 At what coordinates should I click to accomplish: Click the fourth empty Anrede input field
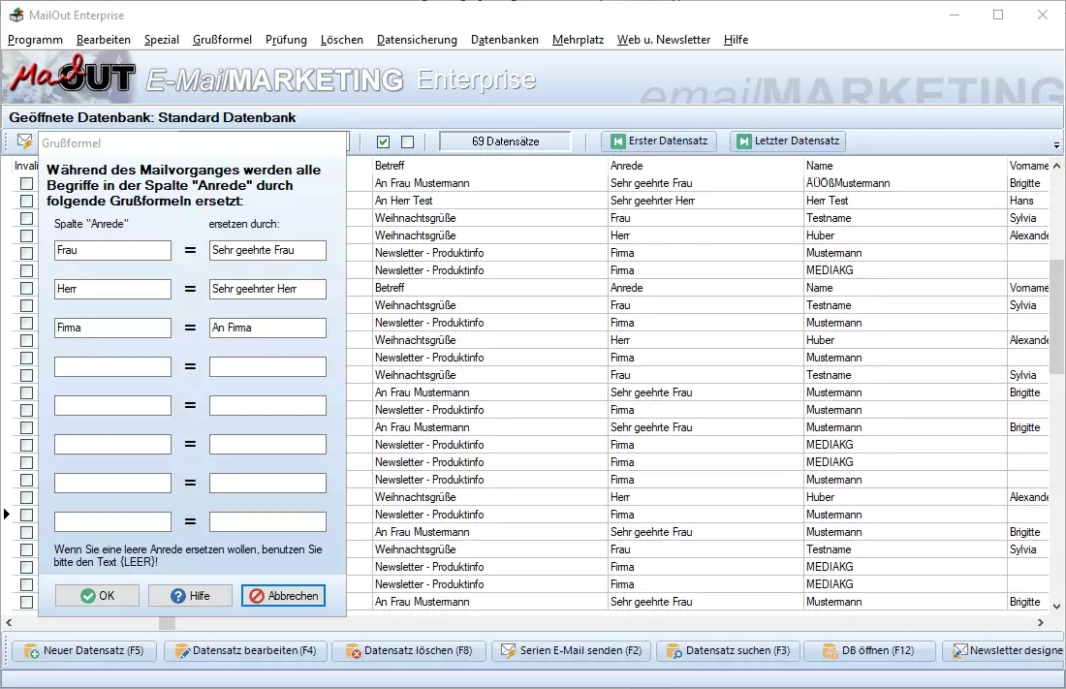[112, 483]
